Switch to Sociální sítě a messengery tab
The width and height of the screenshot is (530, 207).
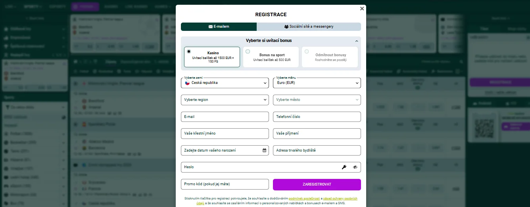click(x=309, y=27)
